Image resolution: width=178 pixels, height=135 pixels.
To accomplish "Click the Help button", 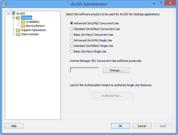I will [14, 126].
